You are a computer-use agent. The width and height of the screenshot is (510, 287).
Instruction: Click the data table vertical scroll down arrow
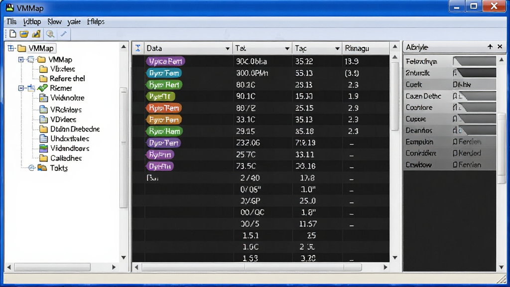click(x=395, y=258)
